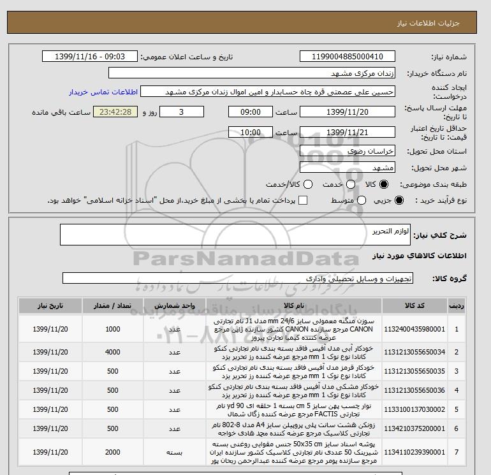491x475 pixels.
Task: Click product code 1131213055650034
Action: coord(414,352)
